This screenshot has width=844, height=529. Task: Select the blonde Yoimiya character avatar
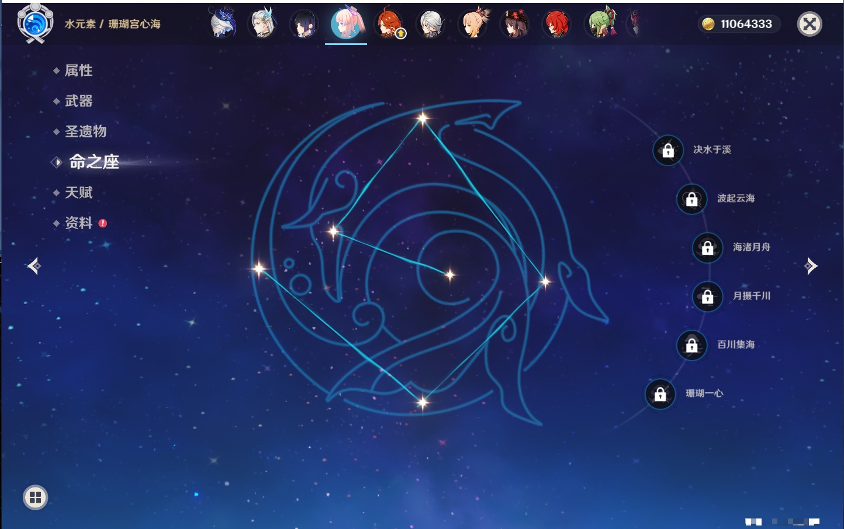[x=473, y=25]
